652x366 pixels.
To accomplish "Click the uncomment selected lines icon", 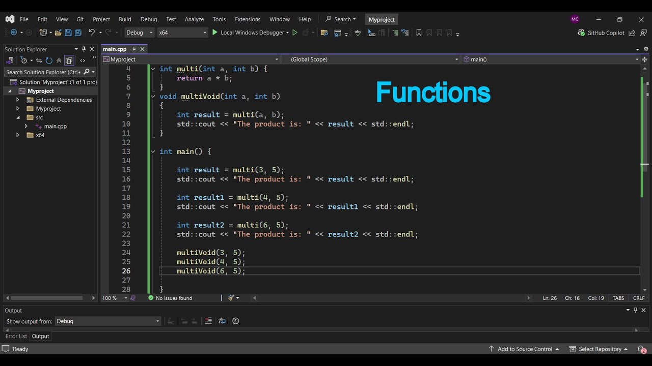I will (x=405, y=33).
